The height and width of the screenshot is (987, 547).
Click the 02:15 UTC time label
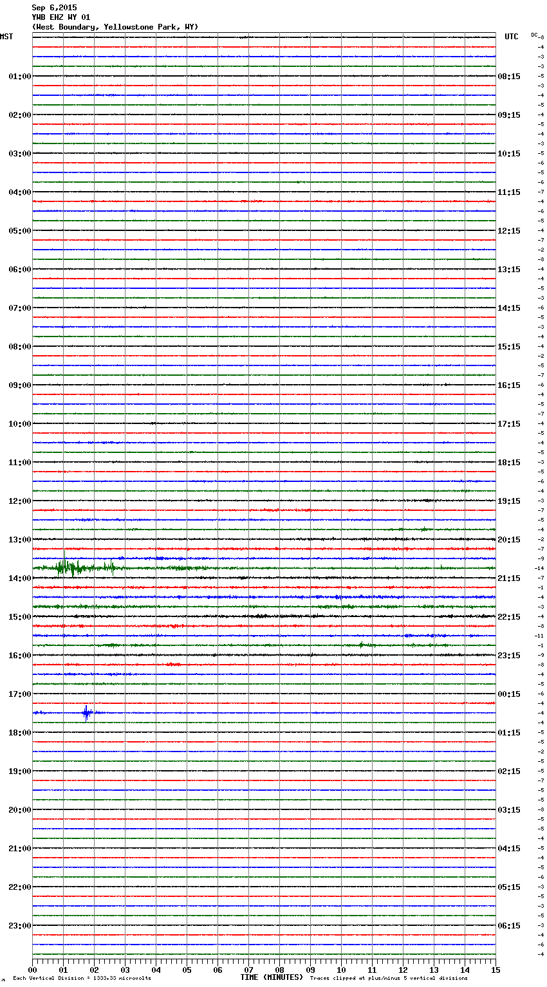point(509,771)
